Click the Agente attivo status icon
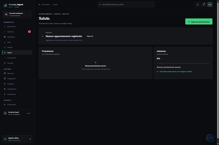 (x=5, y=139)
